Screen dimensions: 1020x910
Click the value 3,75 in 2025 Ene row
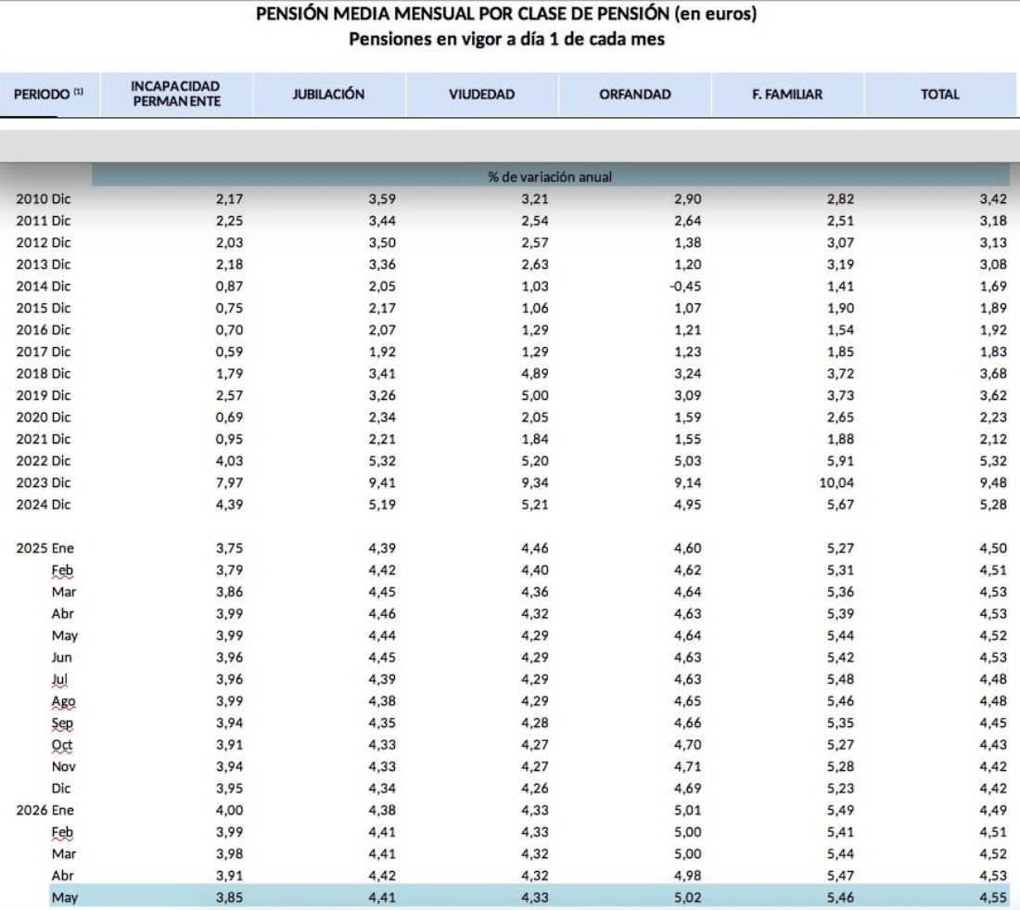click(x=229, y=548)
